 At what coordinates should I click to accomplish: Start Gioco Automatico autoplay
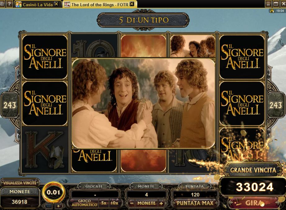click(84, 203)
